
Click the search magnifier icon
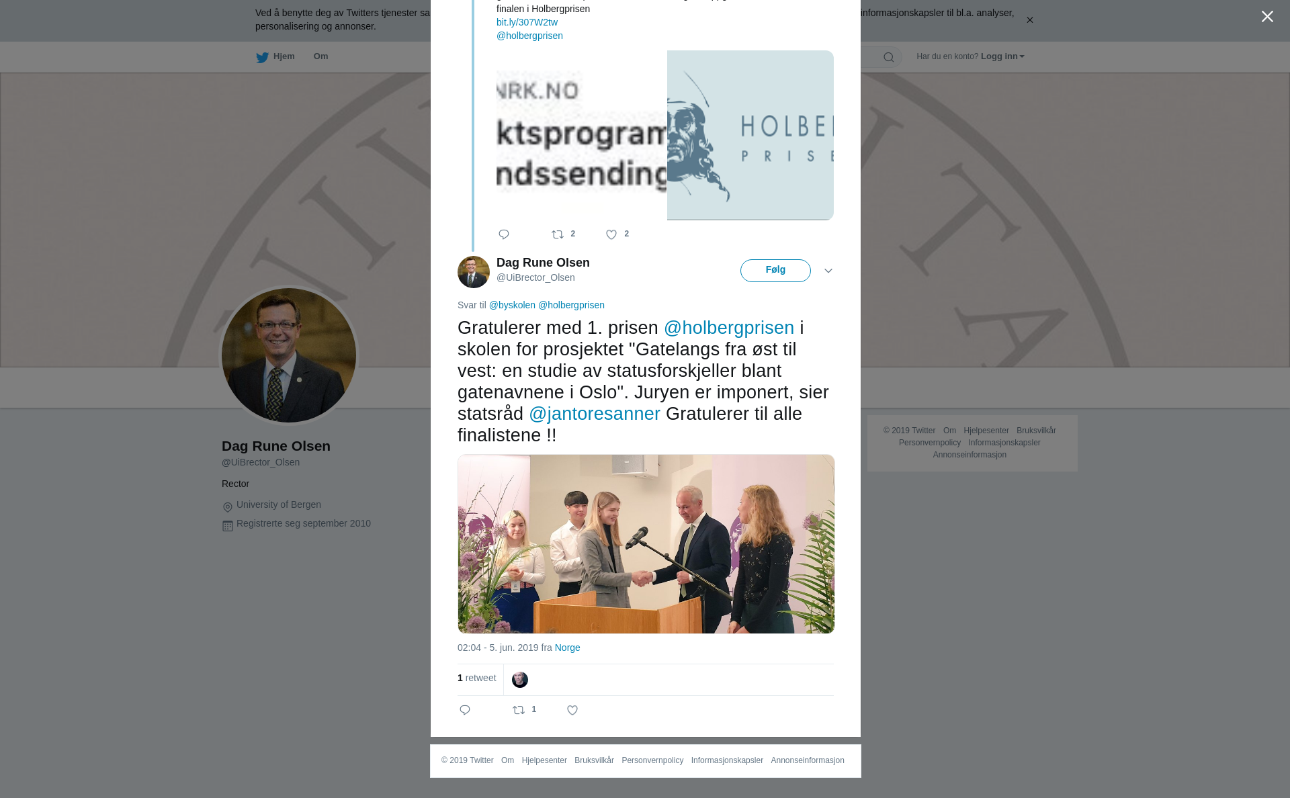(x=889, y=57)
